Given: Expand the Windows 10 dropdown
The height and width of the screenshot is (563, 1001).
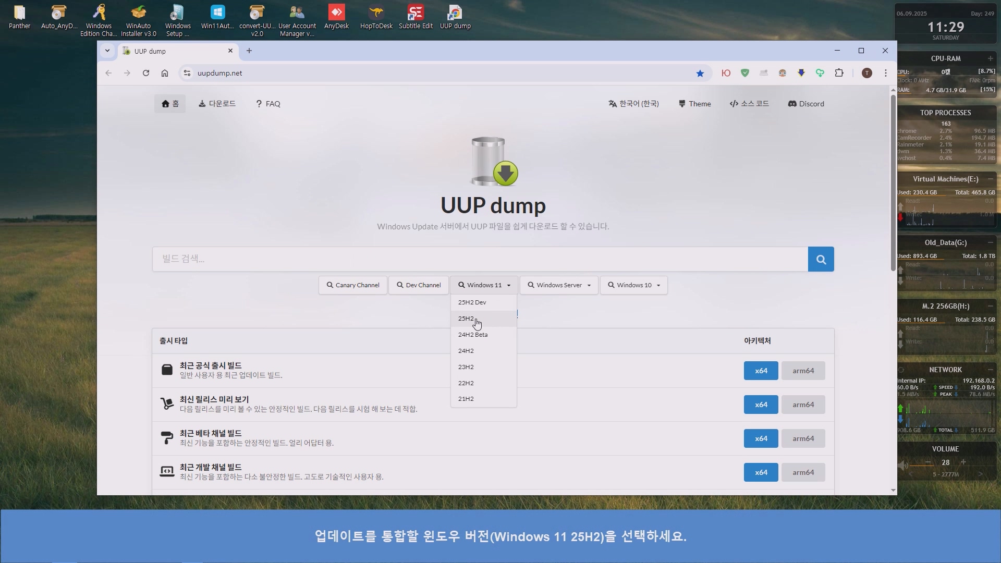Looking at the screenshot, I should point(634,285).
